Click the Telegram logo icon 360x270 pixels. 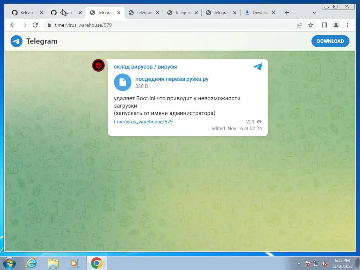pyautogui.click(x=17, y=41)
